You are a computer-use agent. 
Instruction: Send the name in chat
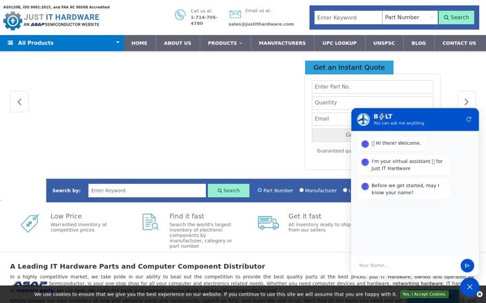(467, 265)
